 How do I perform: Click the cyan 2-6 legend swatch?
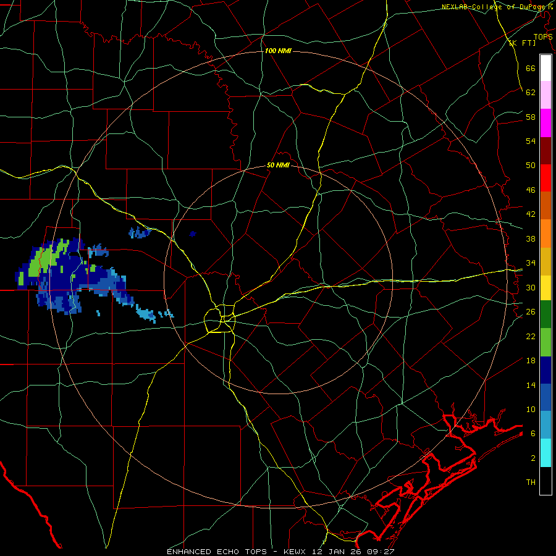tap(545, 453)
